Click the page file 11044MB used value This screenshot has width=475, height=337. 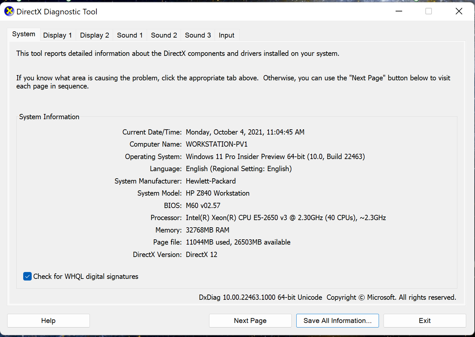(238, 242)
